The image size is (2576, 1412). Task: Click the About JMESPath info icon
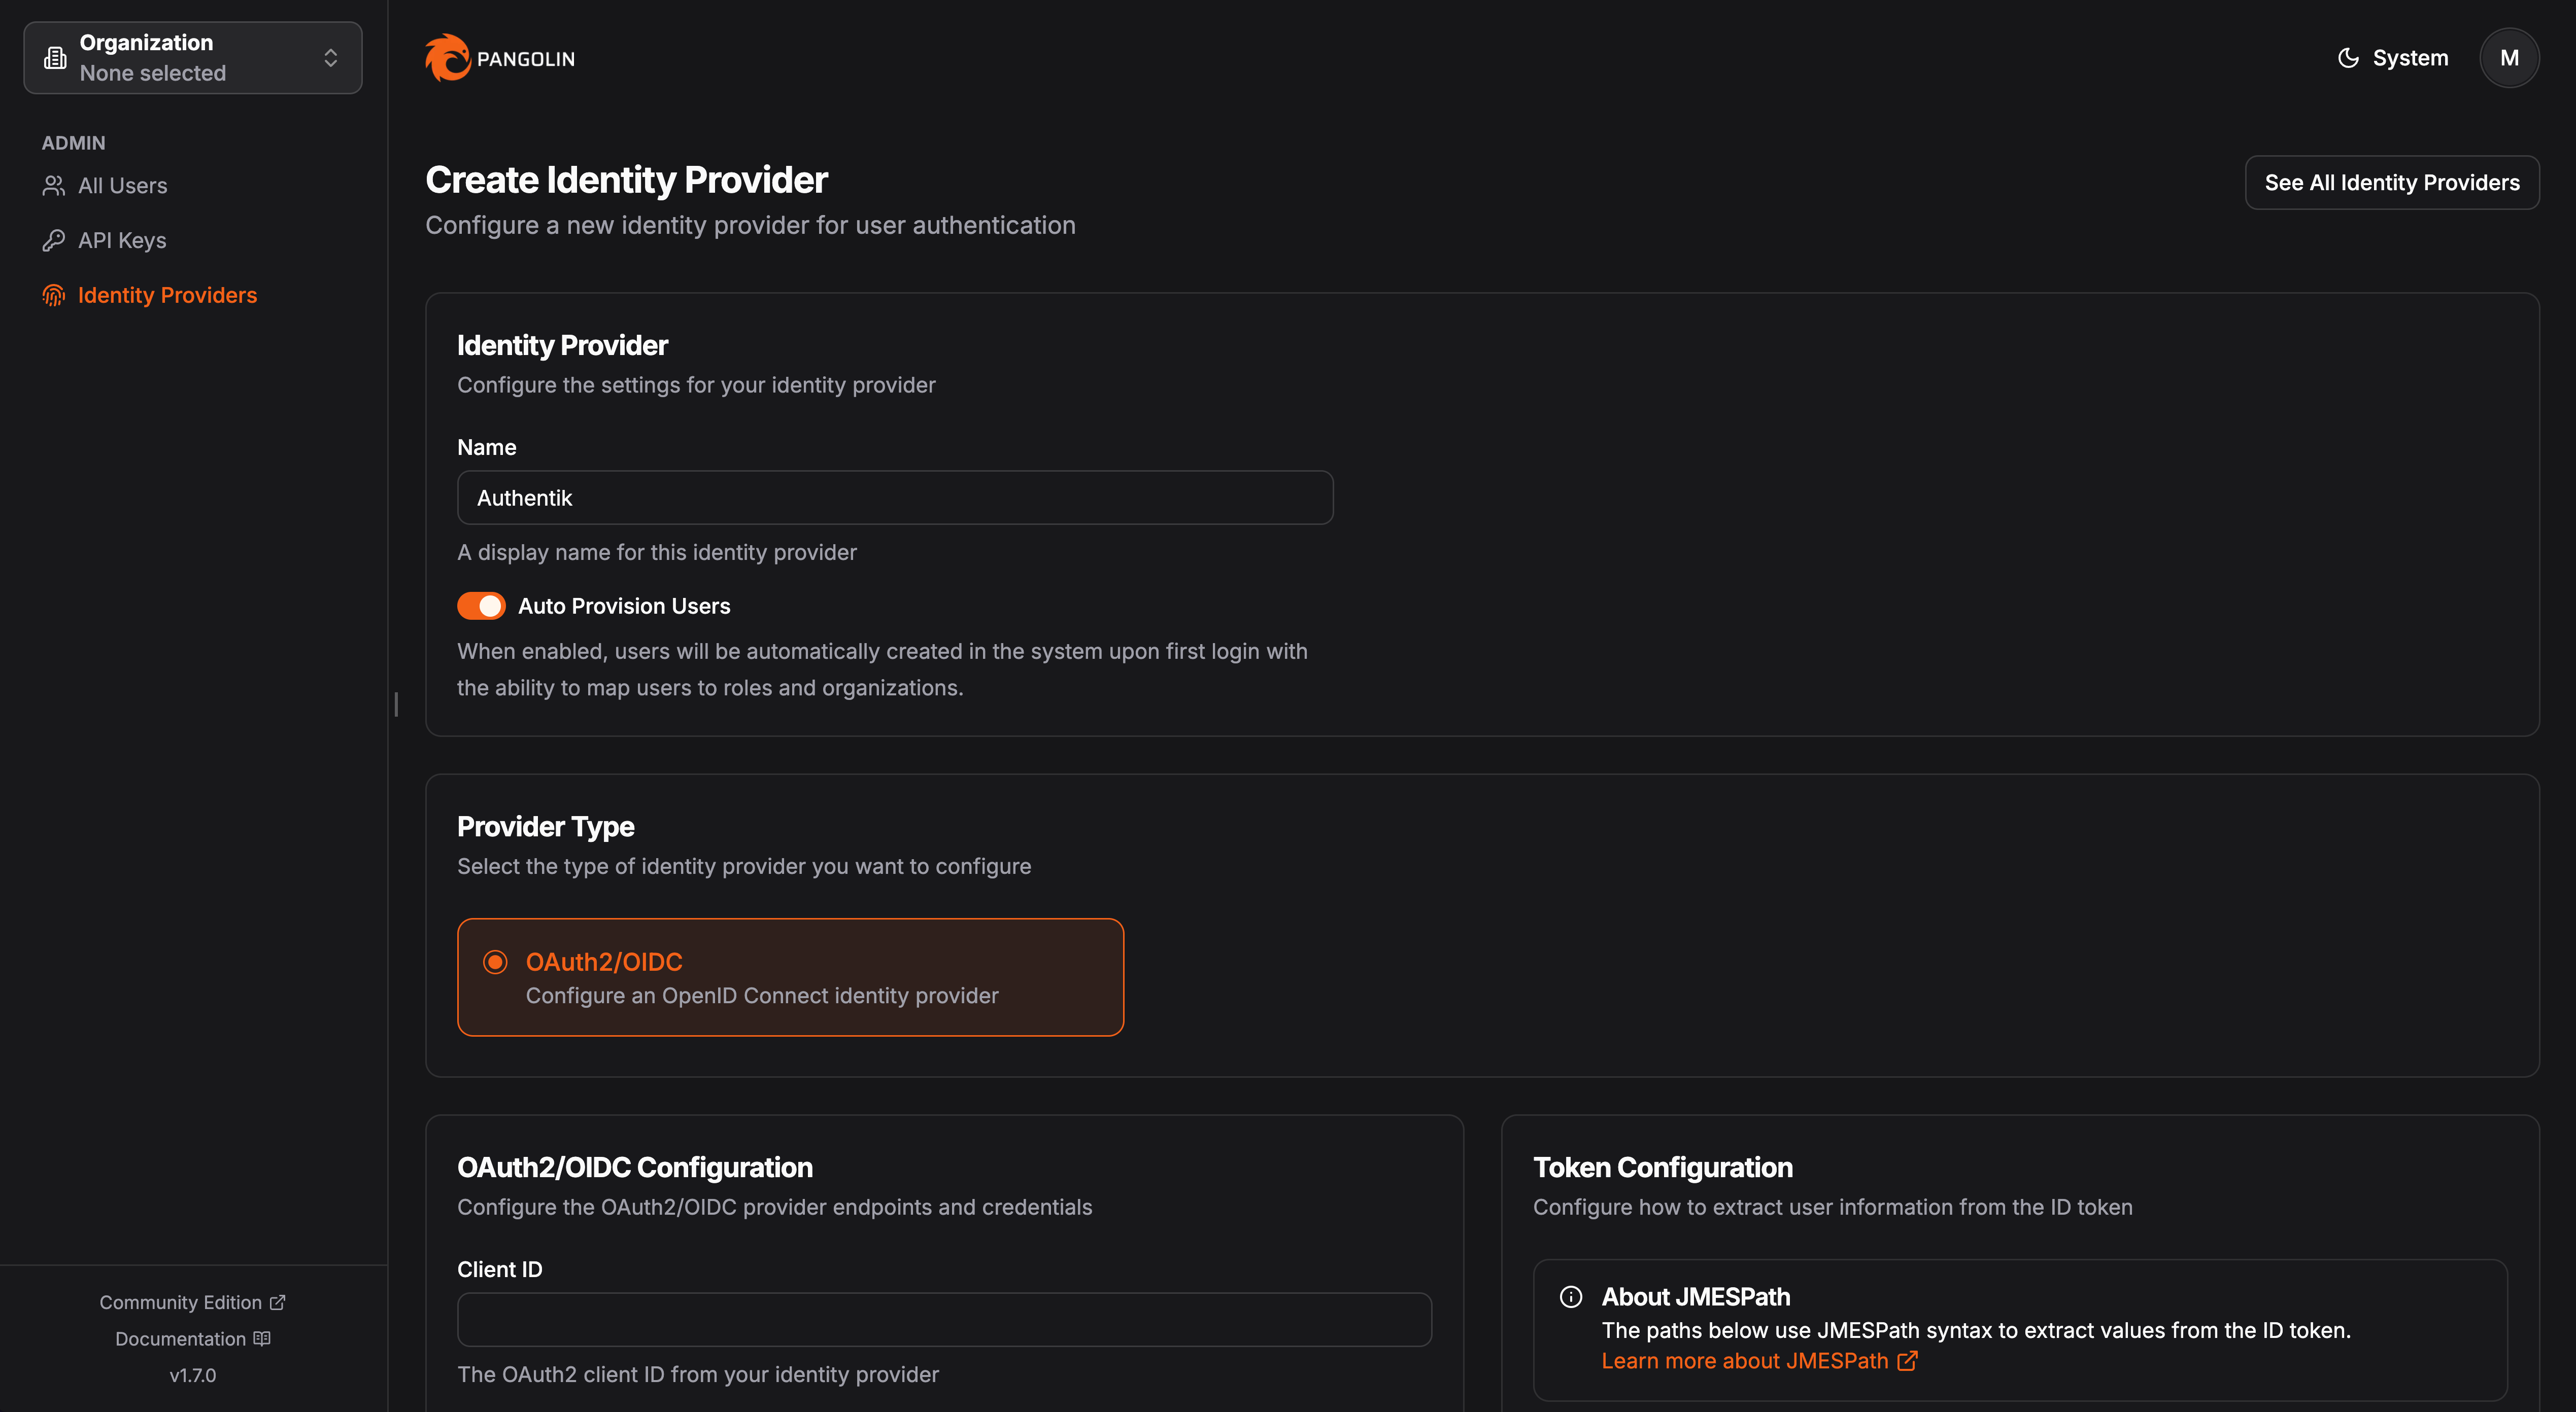point(1571,1297)
